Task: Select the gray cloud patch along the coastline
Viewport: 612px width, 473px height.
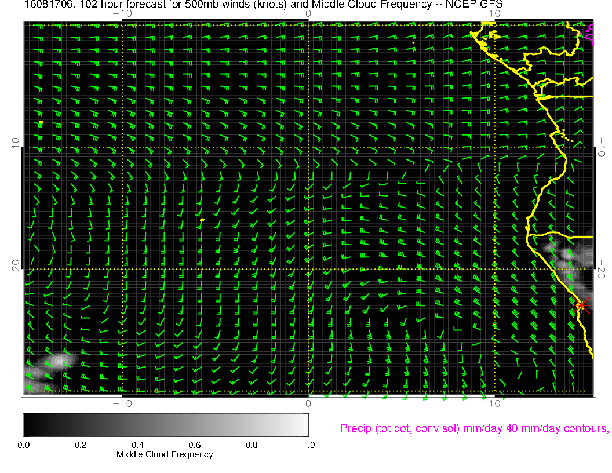Action: click(565, 255)
